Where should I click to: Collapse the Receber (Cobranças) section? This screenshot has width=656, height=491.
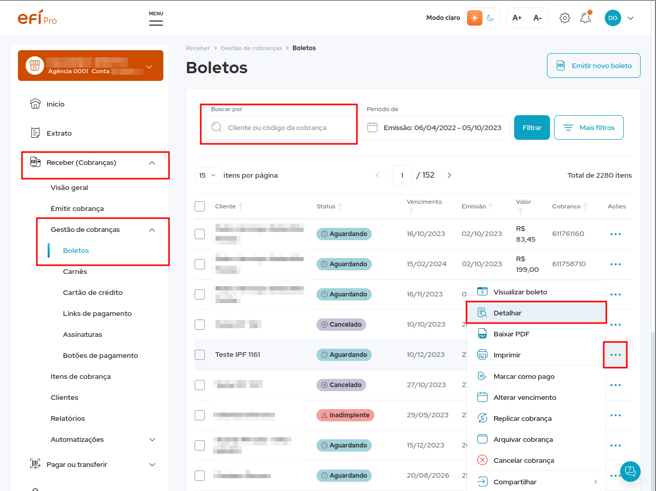point(152,163)
